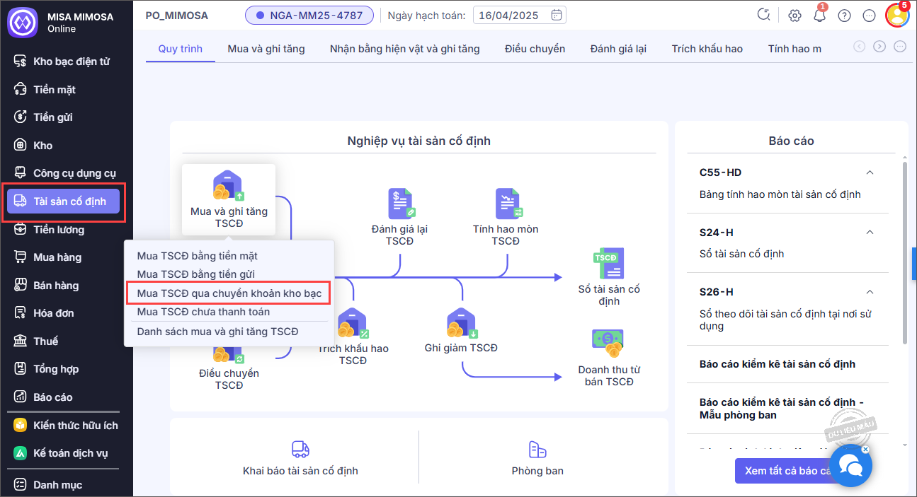Viewport: 917px width, 497px height.
Task: Open notifications bell icon
Action: [x=819, y=15]
